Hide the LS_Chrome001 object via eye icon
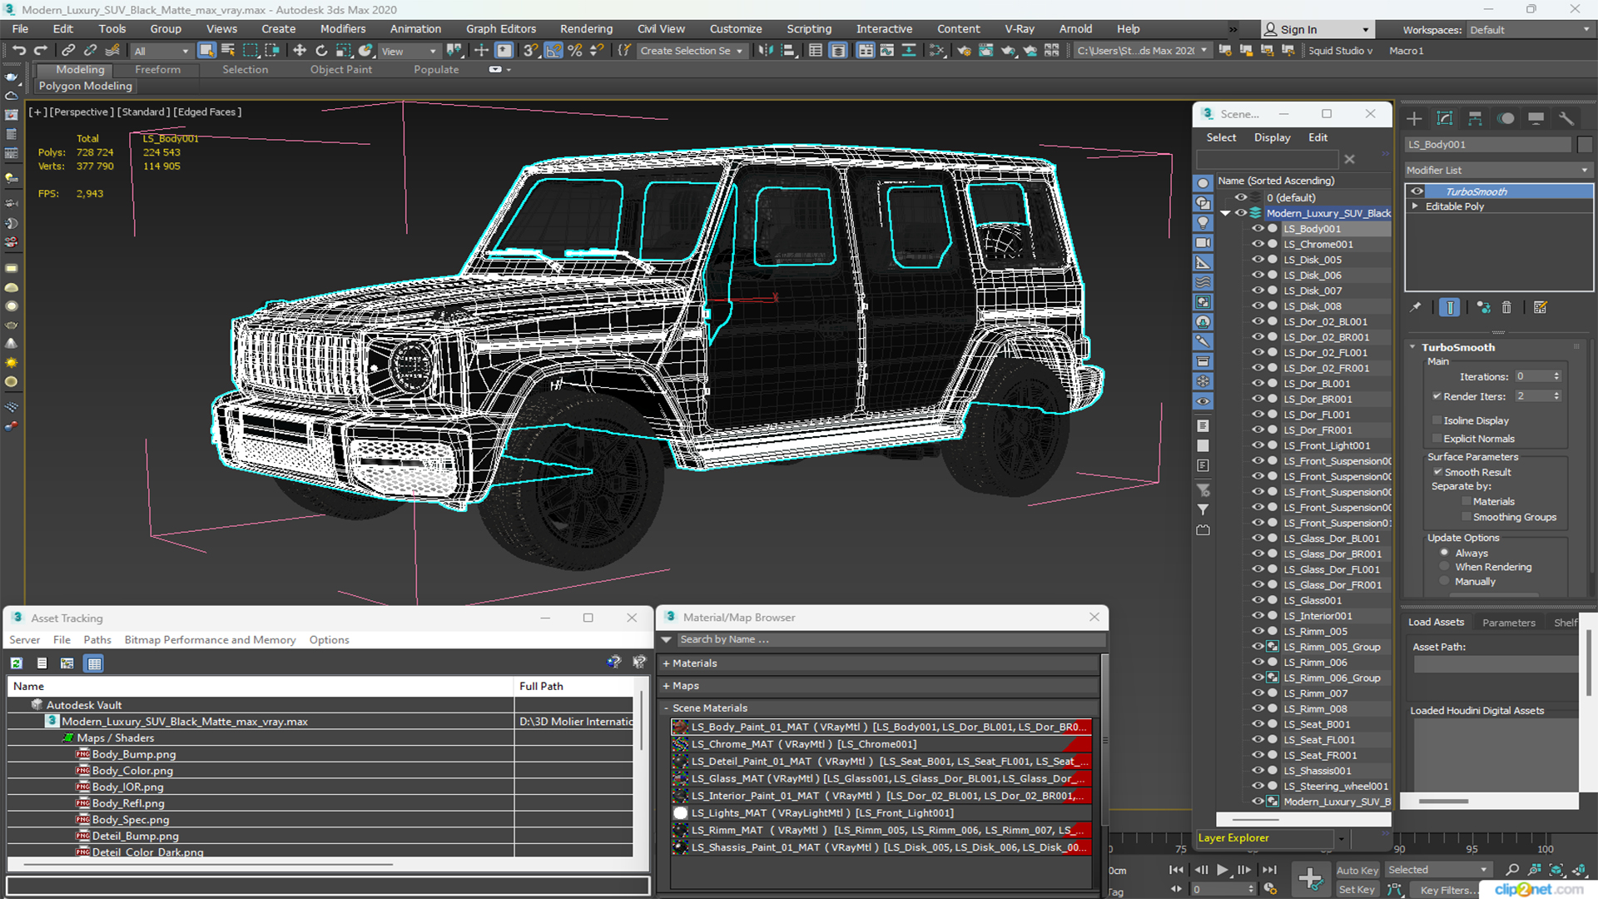1598x899 pixels. point(1258,244)
